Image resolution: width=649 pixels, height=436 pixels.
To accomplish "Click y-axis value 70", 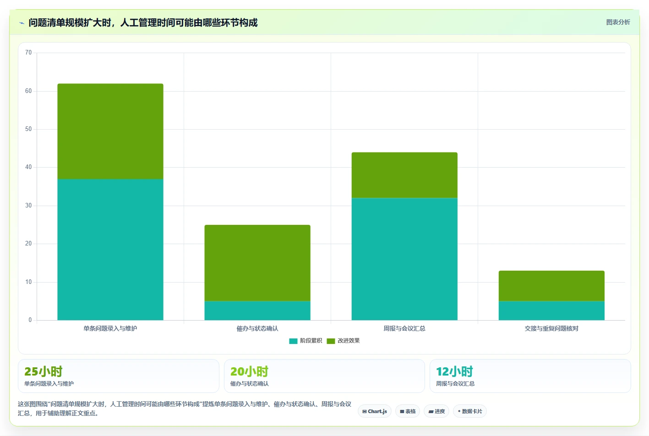I will point(28,53).
